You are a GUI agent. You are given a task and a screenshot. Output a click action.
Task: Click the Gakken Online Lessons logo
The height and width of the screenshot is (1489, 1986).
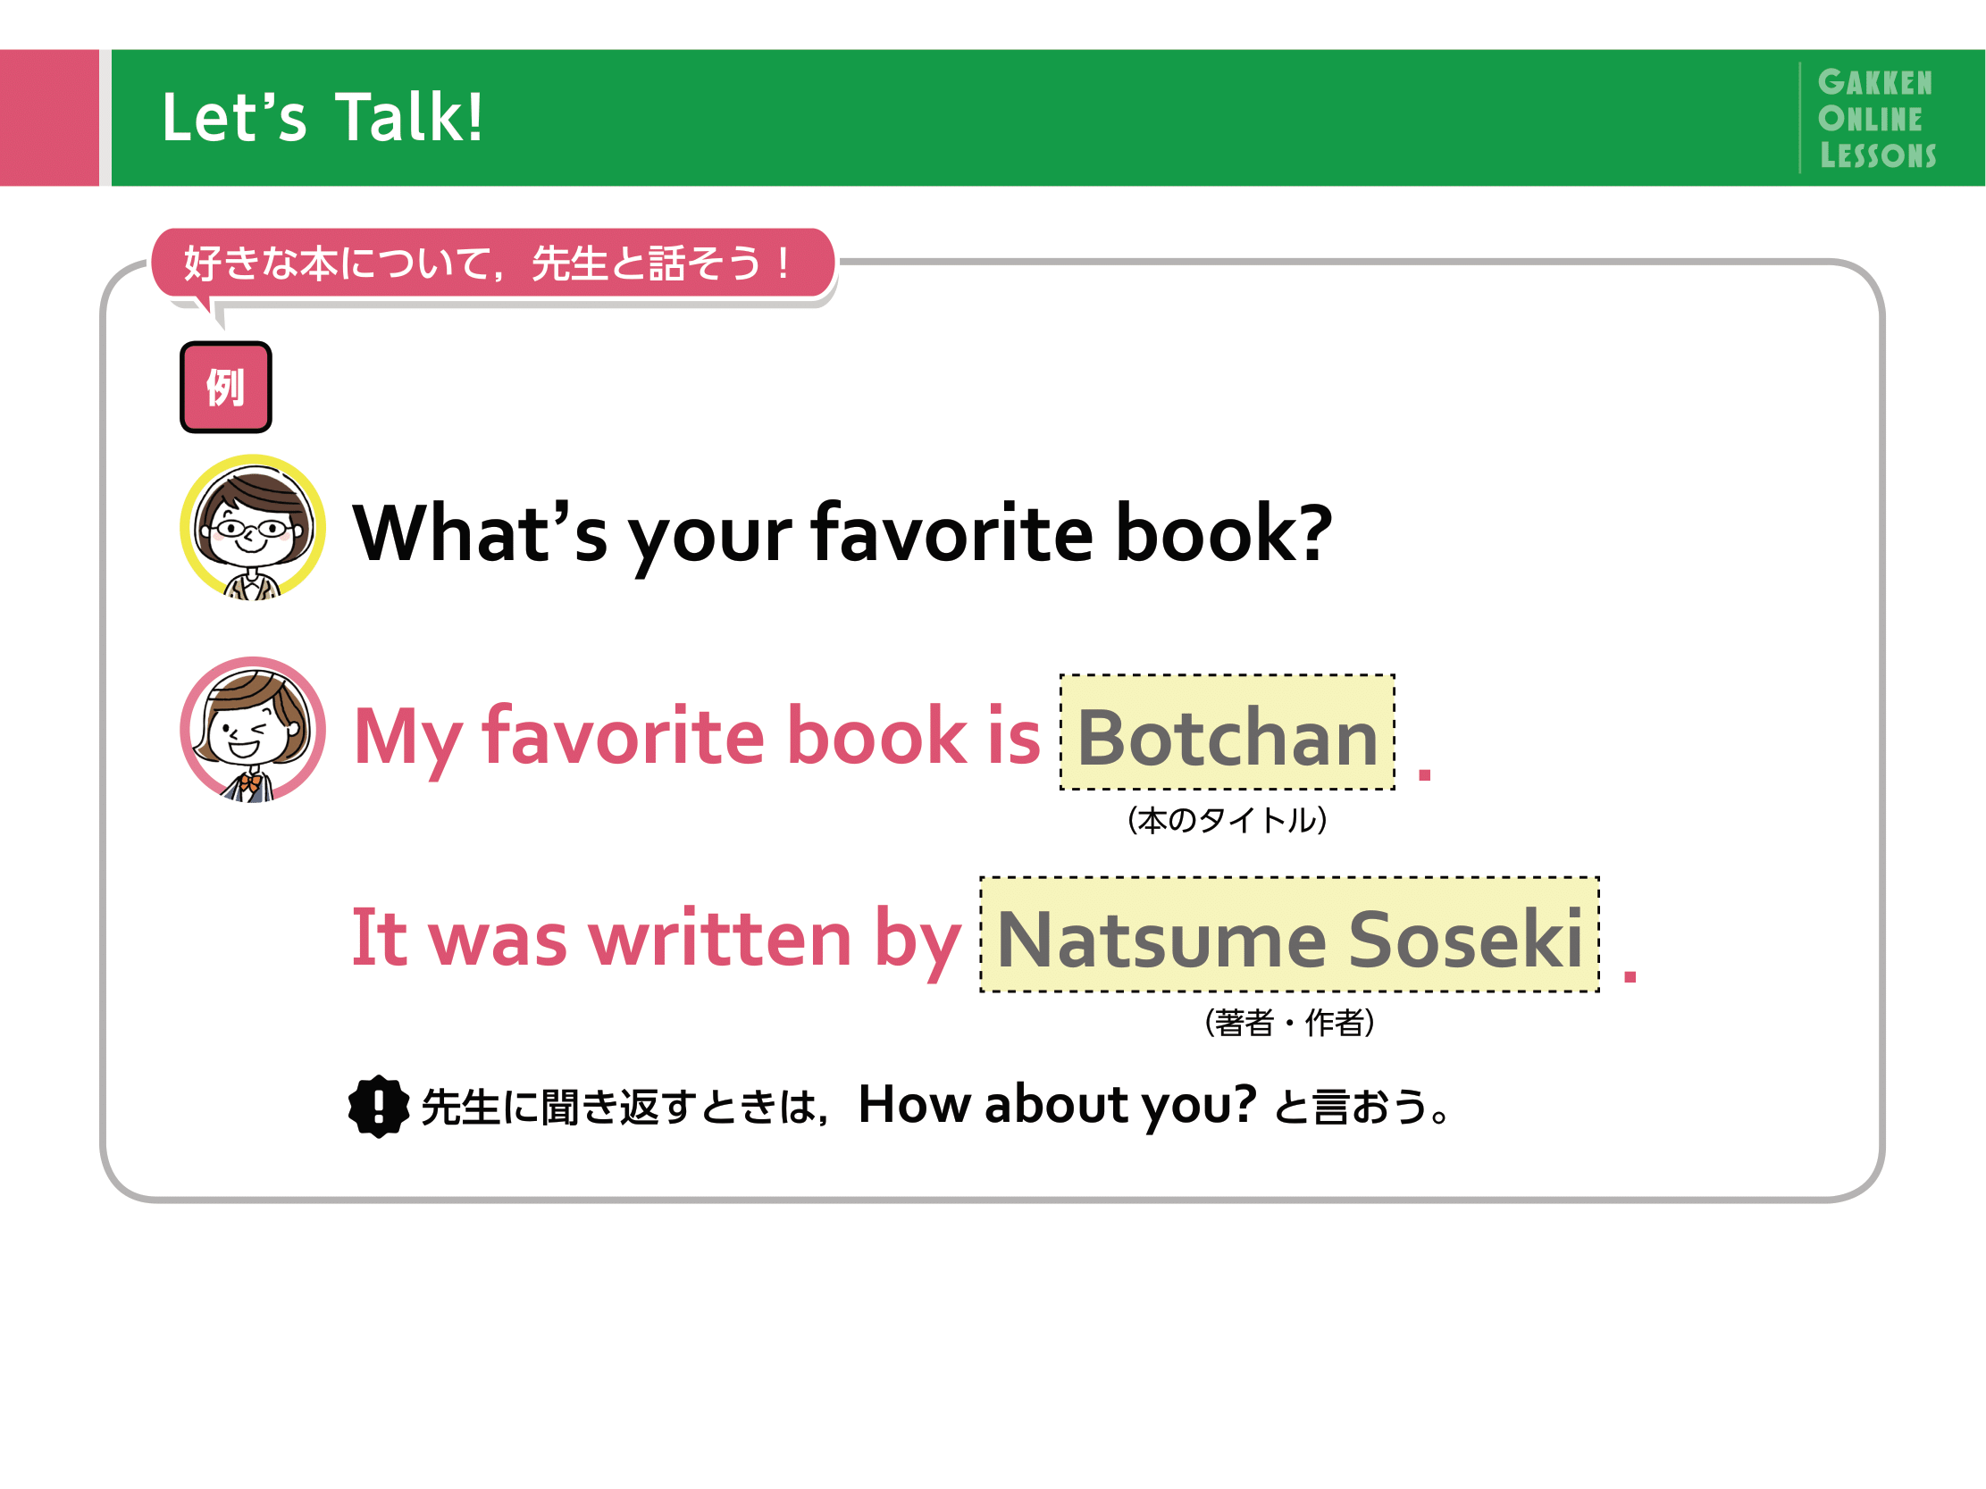1875,119
